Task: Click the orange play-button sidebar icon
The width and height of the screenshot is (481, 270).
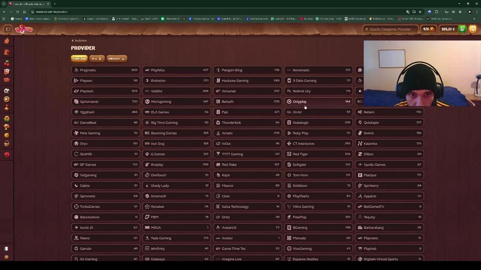Action: (6, 99)
